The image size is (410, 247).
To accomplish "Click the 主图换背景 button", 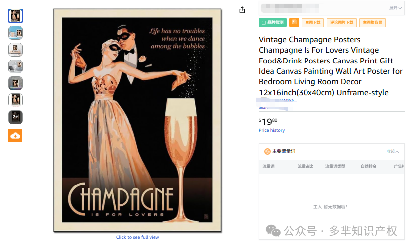I will click(x=372, y=23).
